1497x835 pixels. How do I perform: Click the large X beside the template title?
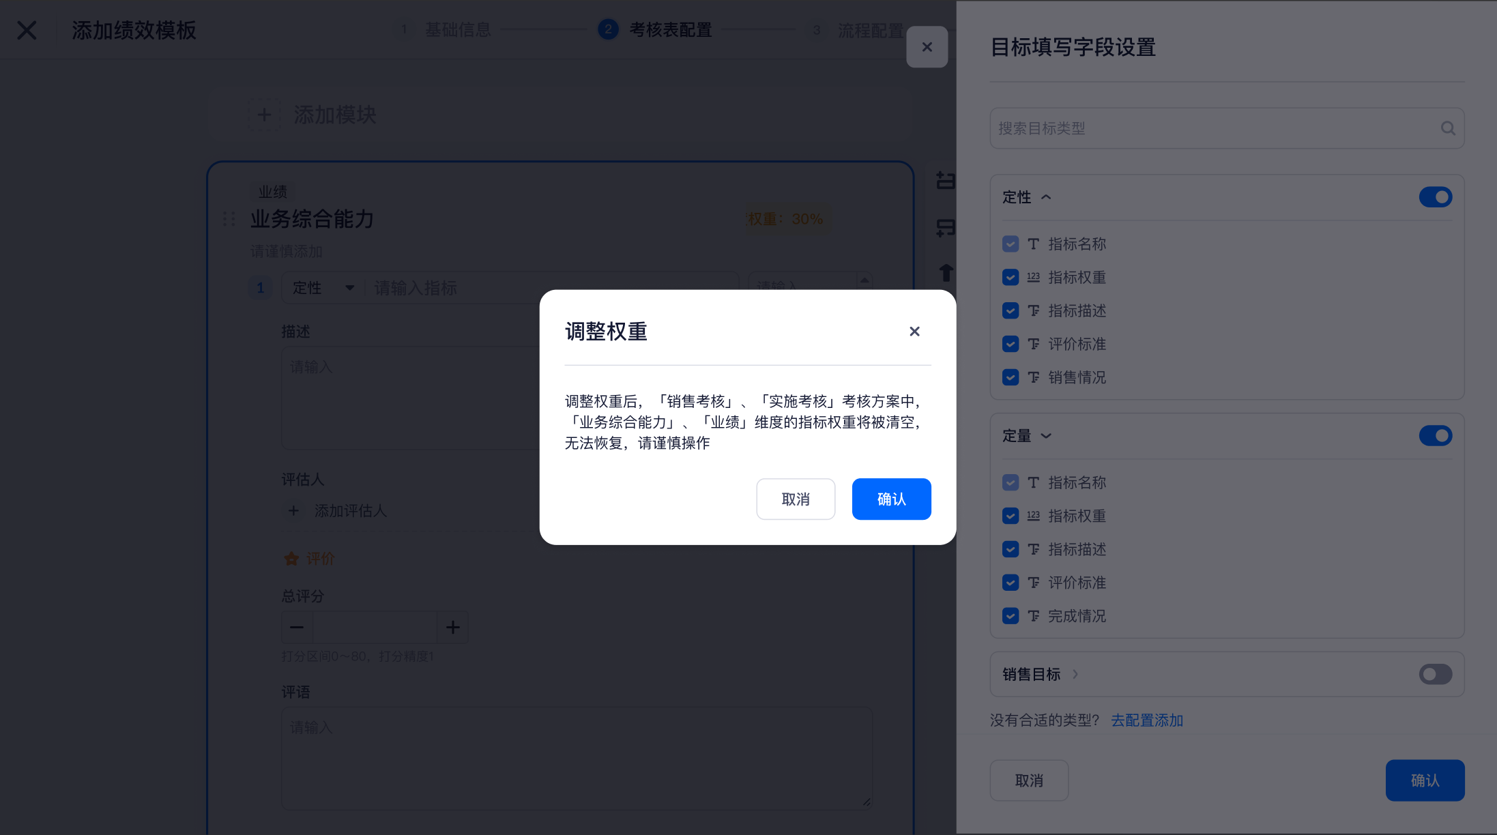(27, 30)
